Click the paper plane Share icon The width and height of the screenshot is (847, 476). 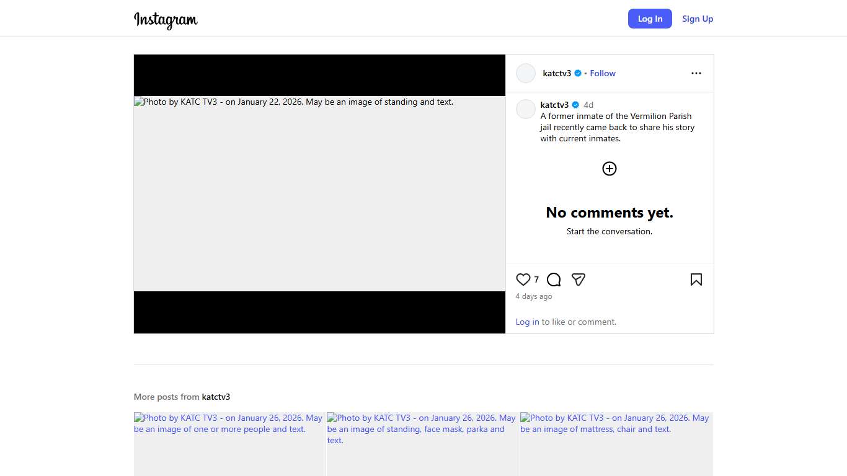click(x=579, y=280)
